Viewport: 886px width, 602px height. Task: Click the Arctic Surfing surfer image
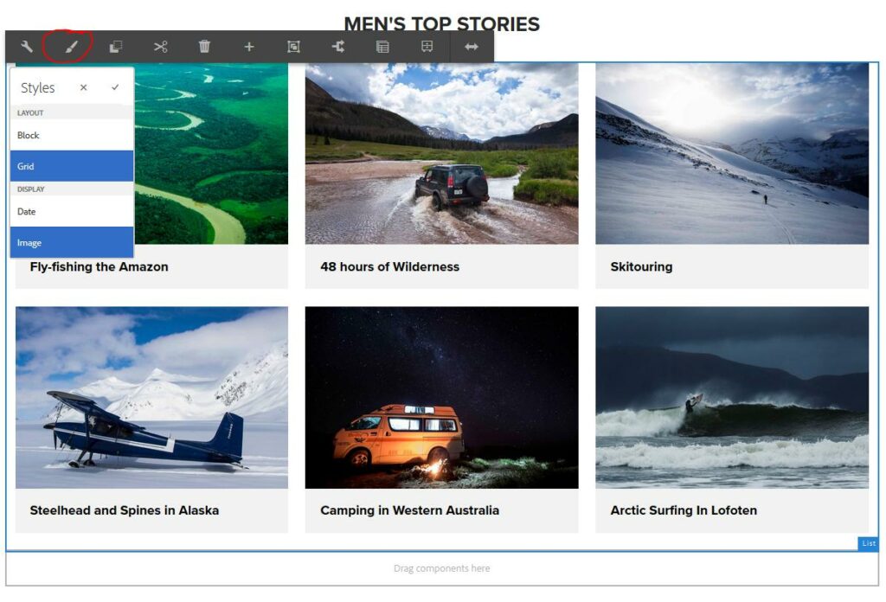point(732,398)
